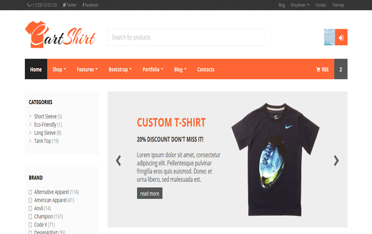This screenshot has height=234, width=372.
Task: Open the Contacts menu item
Action: tap(206, 69)
